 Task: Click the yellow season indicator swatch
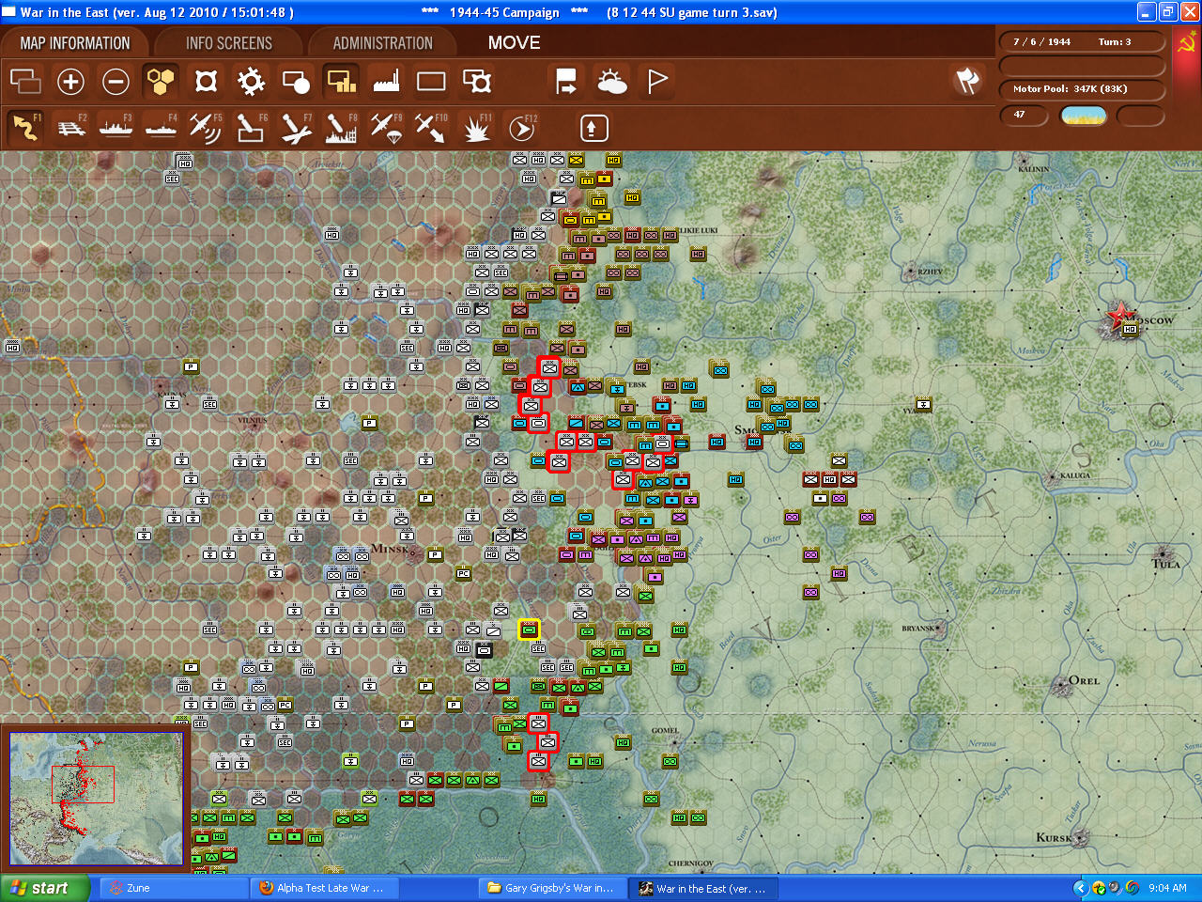coord(1083,116)
